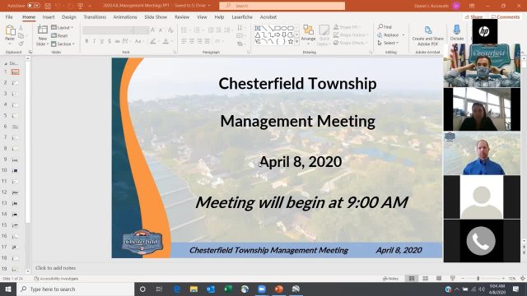Click the zoom slider handle
Screen dimensions: 527x296
coord(478,279)
